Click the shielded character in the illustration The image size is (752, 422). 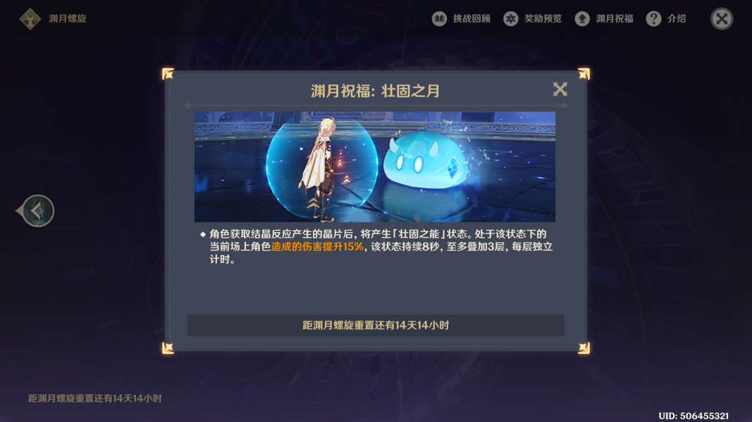coord(321,170)
